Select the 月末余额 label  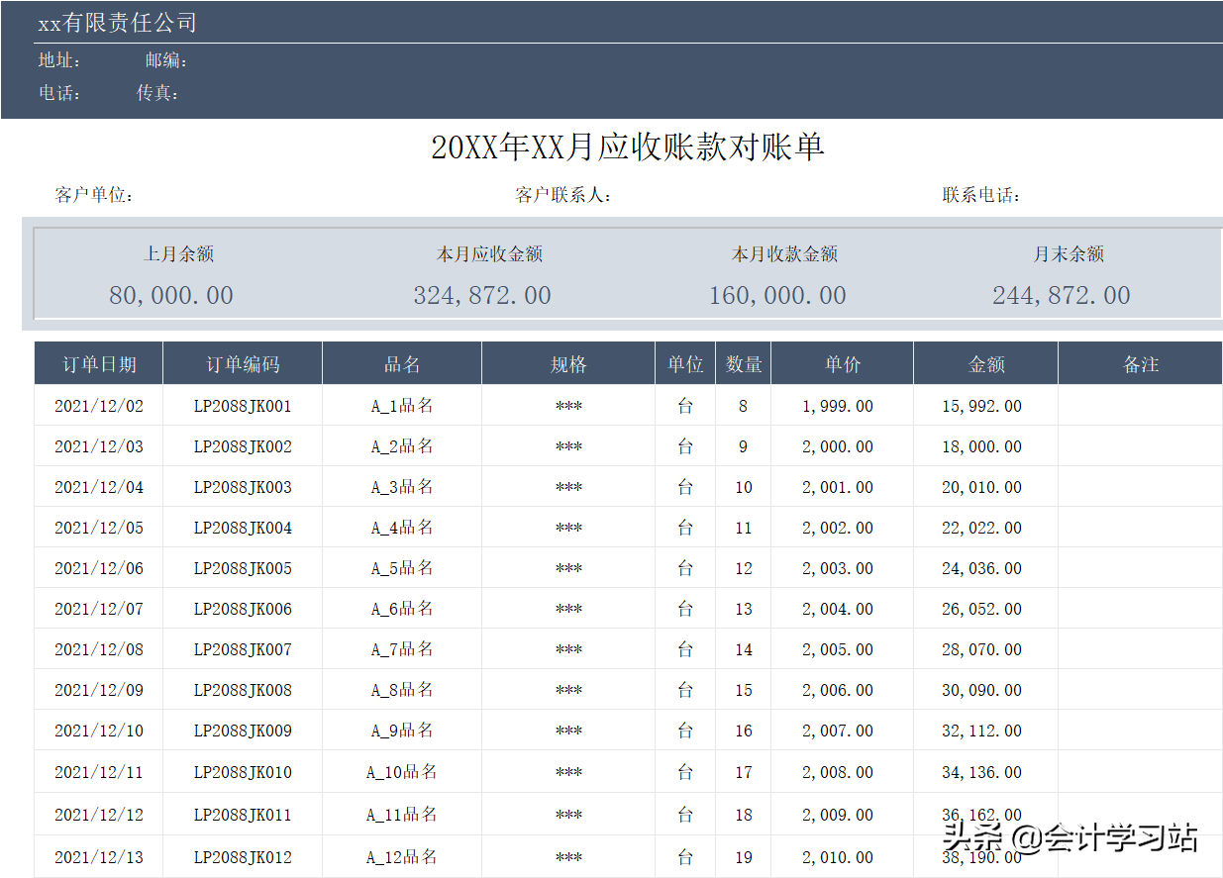[x=1069, y=254]
